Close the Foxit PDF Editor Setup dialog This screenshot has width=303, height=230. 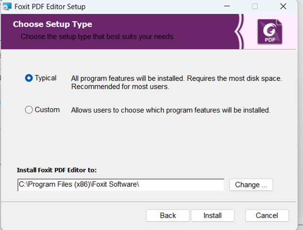(x=283, y=6)
